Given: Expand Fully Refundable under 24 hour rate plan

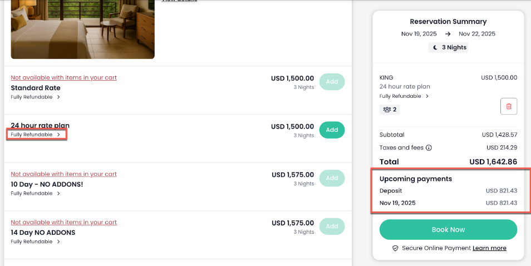Looking at the screenshot, I should [x=36, y=135].
